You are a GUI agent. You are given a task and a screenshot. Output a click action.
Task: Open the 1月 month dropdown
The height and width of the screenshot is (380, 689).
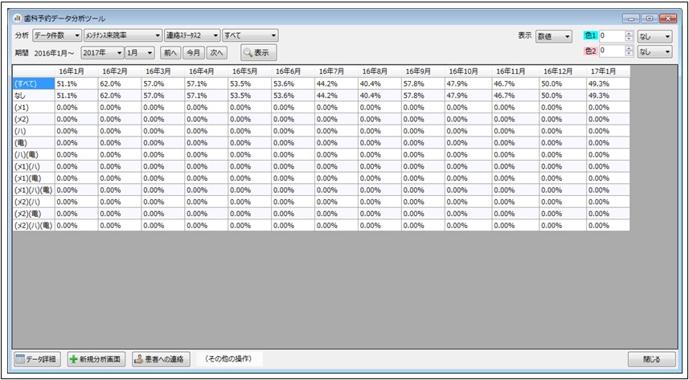click(x=140, y=53)
